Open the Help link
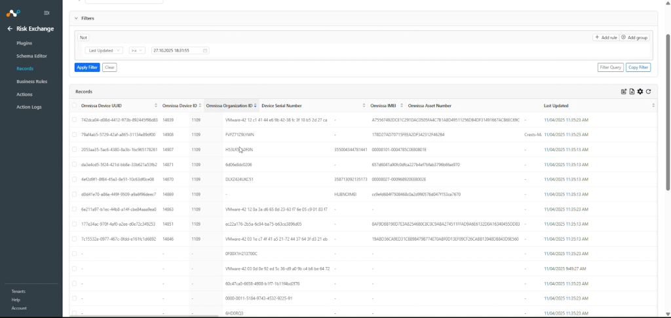 pyautogui.click(x=16, y=300)
